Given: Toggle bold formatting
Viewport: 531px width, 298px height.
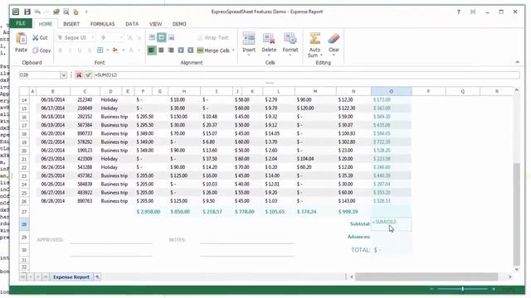Looking at the screenshot, I should point(61,50).
